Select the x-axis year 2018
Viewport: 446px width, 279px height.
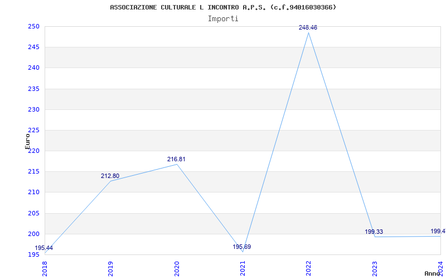pyautogui.click(x=45, y=268)
